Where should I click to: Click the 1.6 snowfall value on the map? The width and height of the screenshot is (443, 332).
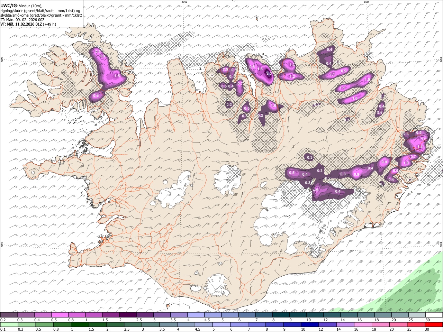point(260,69)
